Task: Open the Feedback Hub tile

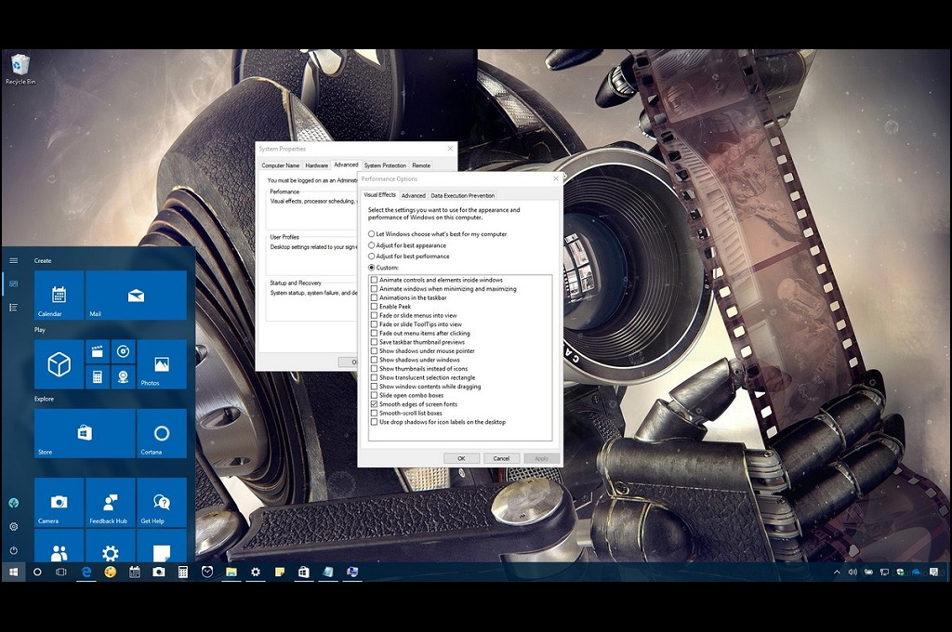Action: pos(110,502)
